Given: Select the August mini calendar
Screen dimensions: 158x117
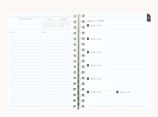Looking at the screenshot, I should (x=49, y=23).
